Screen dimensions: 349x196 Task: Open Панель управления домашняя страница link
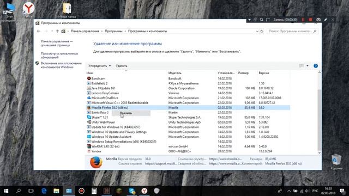coord(57,43)
